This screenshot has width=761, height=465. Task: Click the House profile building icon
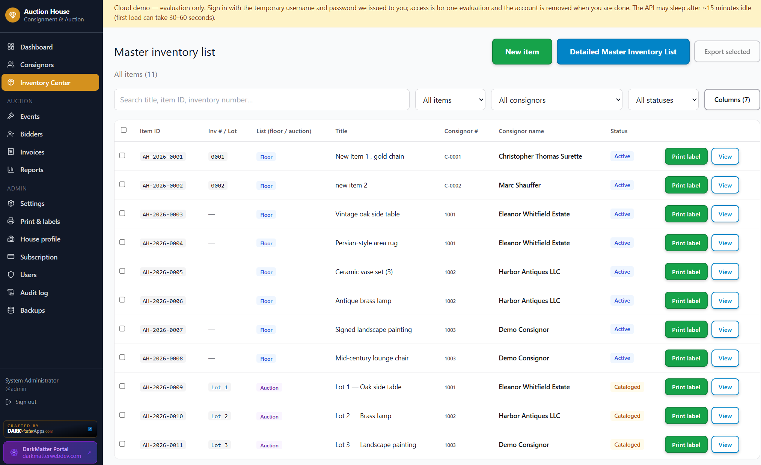[x=11, y=239]
